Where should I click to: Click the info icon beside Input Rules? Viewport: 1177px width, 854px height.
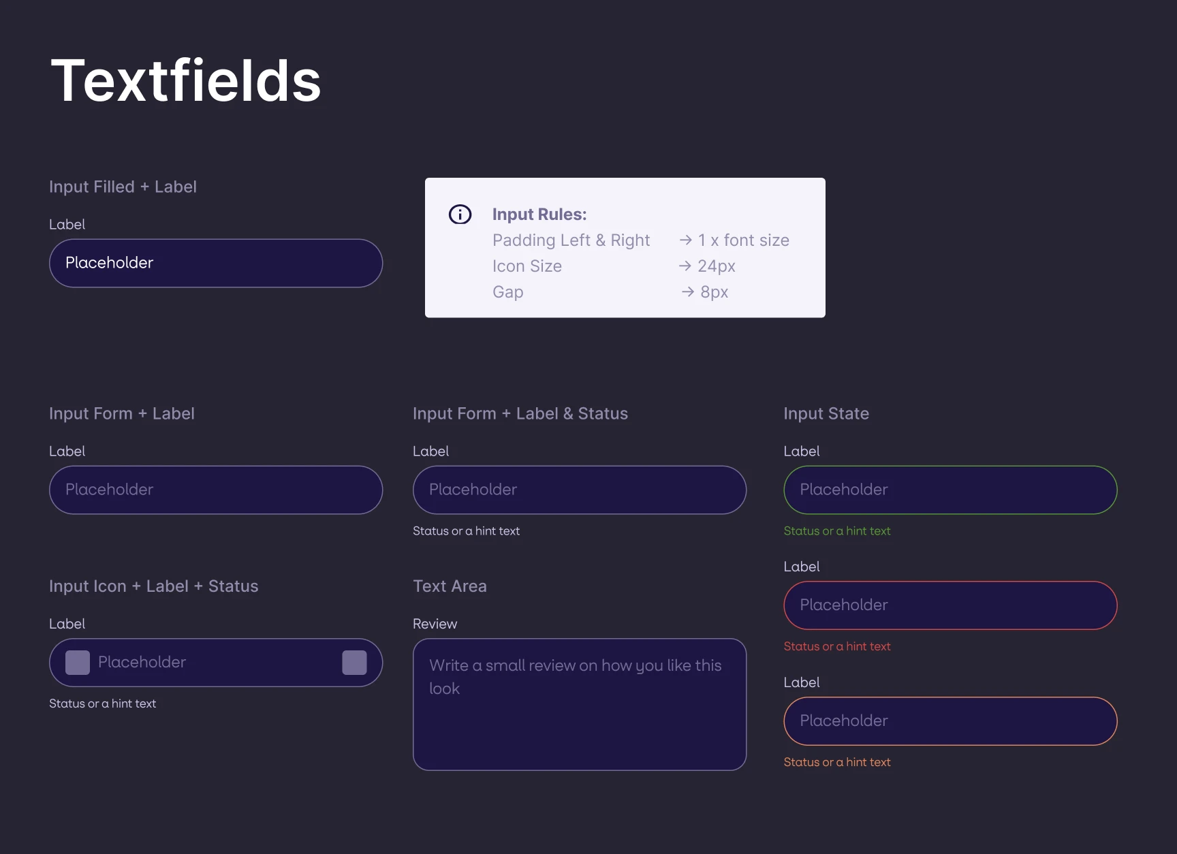(460, 215)
